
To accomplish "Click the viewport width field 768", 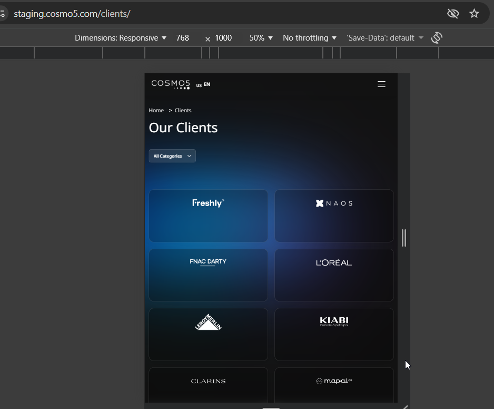I will (182, 38).
